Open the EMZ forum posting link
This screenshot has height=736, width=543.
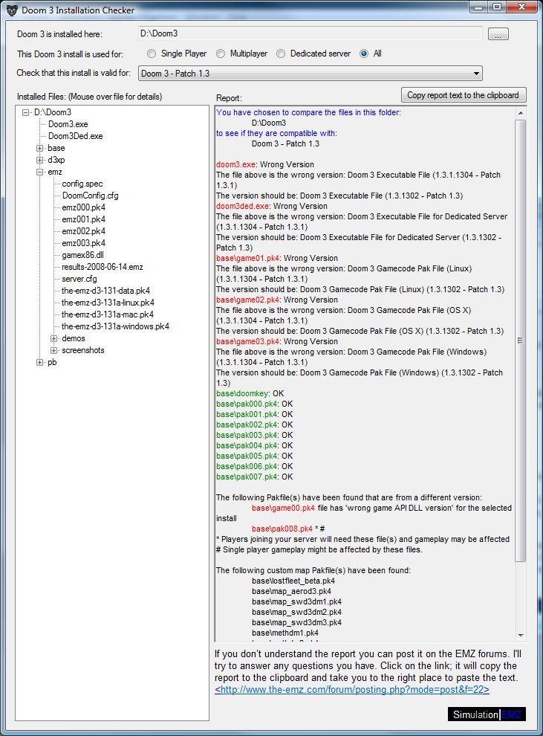point(352,691)
